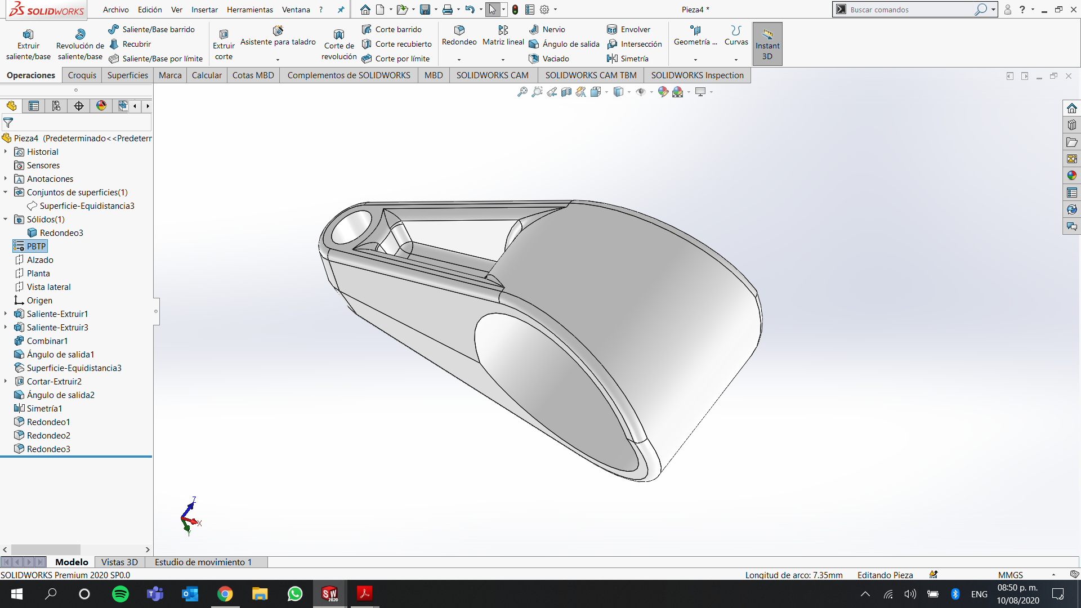Viewport: 1081px width, 608px height.
Task: Open the DisplayManager appearance tab icon
Action: [x=101, y=106]
